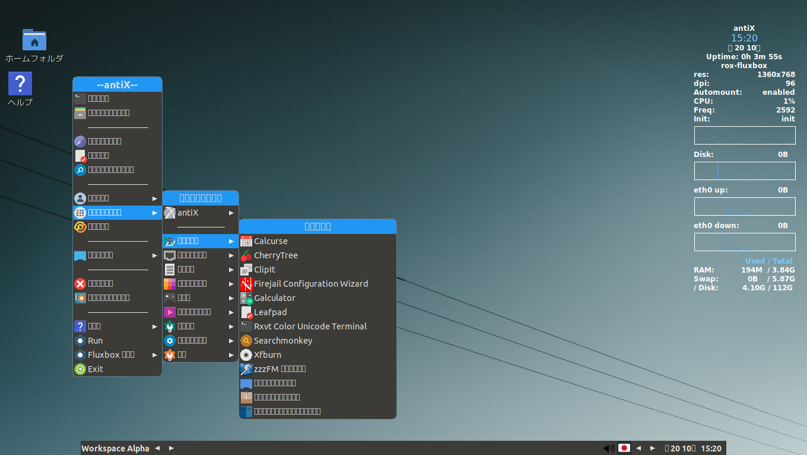Open Galculator

point(317,298)
